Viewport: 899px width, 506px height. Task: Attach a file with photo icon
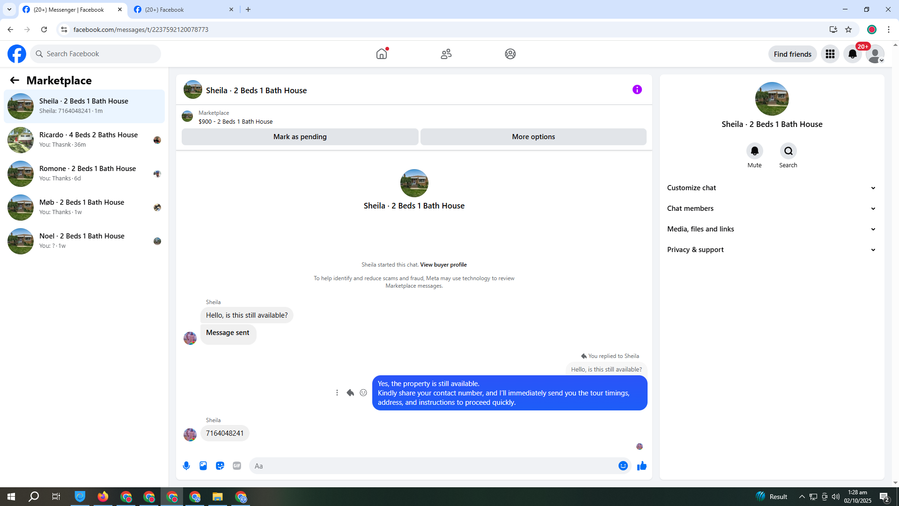[203, 466]
